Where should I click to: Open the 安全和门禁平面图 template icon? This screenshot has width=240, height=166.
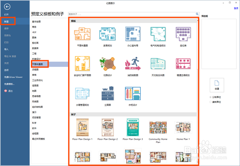82,63
